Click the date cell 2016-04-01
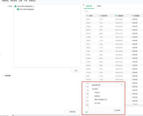143x116 pixels. pos(119,48)
